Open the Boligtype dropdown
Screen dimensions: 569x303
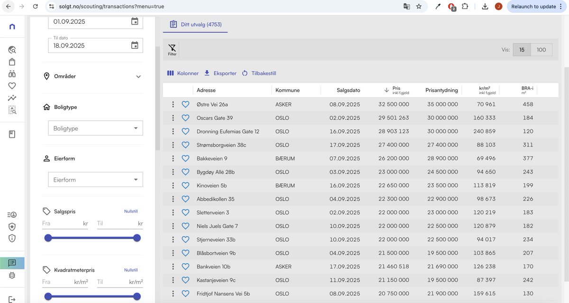(x=96, y=128)
